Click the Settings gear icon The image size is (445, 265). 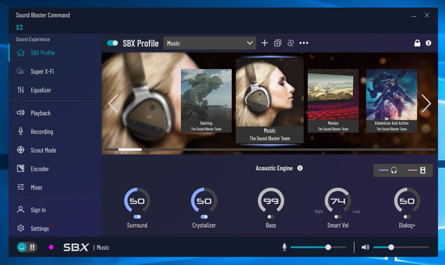tap(21, 228)
